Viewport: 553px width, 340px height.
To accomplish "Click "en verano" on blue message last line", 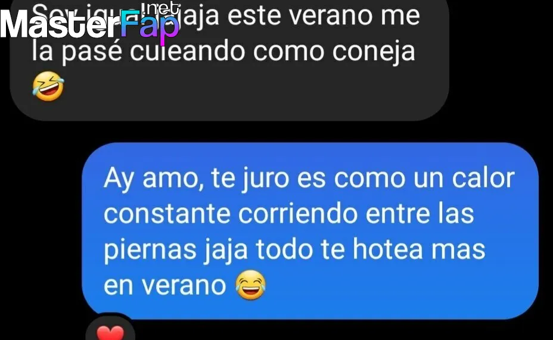I will click(164, 285).
